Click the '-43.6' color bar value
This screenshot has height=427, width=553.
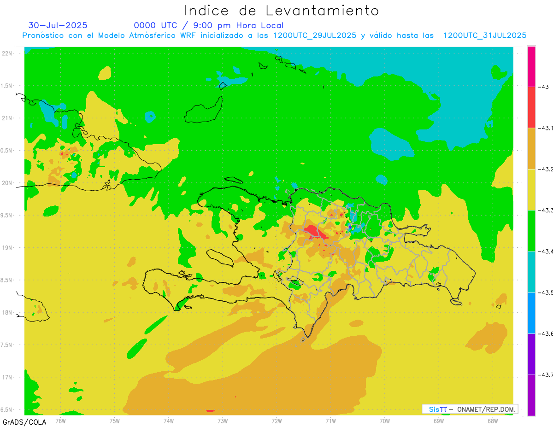(x=546, y=333)
